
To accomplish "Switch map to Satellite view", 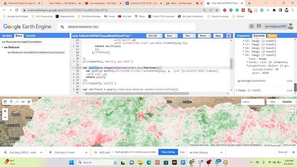I will tap(287, 102).
